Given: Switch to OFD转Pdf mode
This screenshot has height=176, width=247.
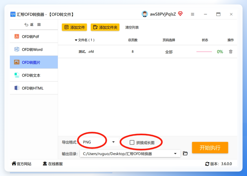Looking at the screenshot, I should coord(34,36).
